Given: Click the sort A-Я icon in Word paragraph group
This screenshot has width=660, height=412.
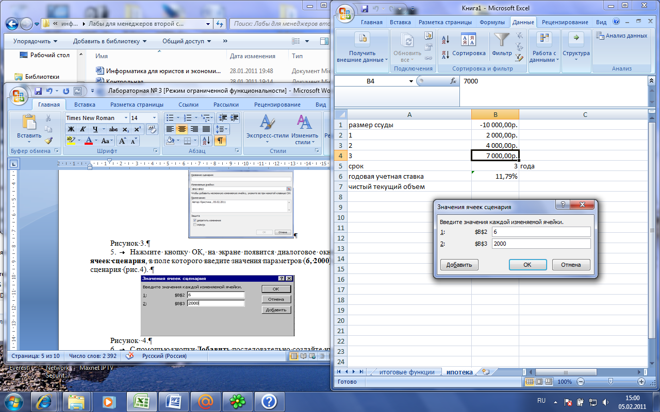Looking at the screenshot, I should coord(206,141).
